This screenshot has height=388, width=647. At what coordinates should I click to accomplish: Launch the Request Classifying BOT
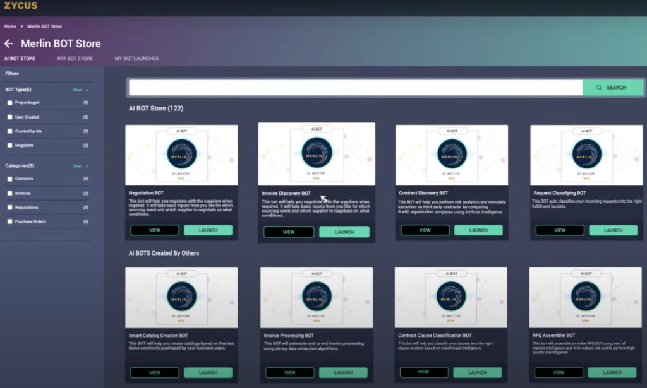(613, 230)
